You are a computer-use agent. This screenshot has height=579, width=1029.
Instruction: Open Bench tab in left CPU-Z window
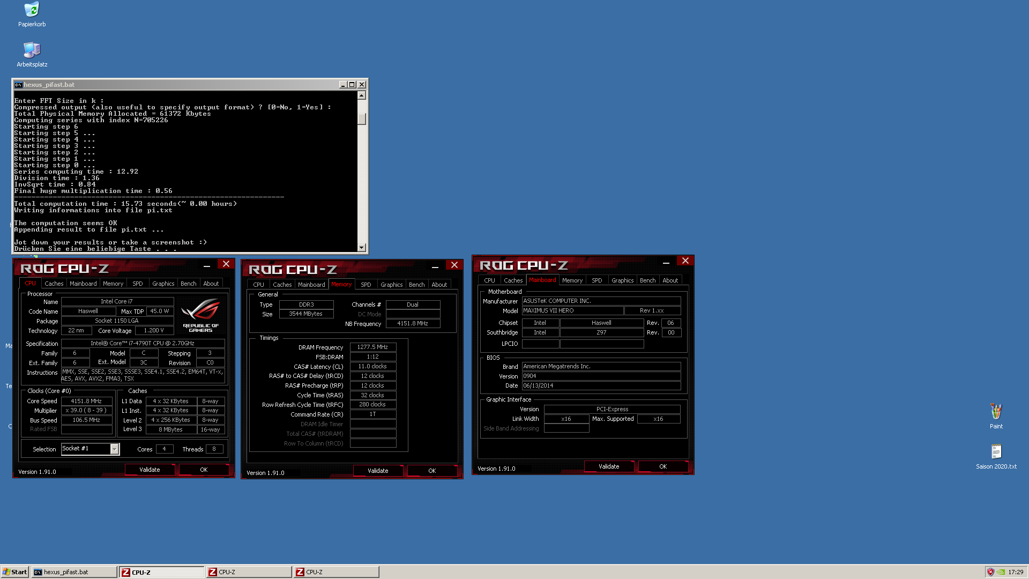tap(188, 284)
